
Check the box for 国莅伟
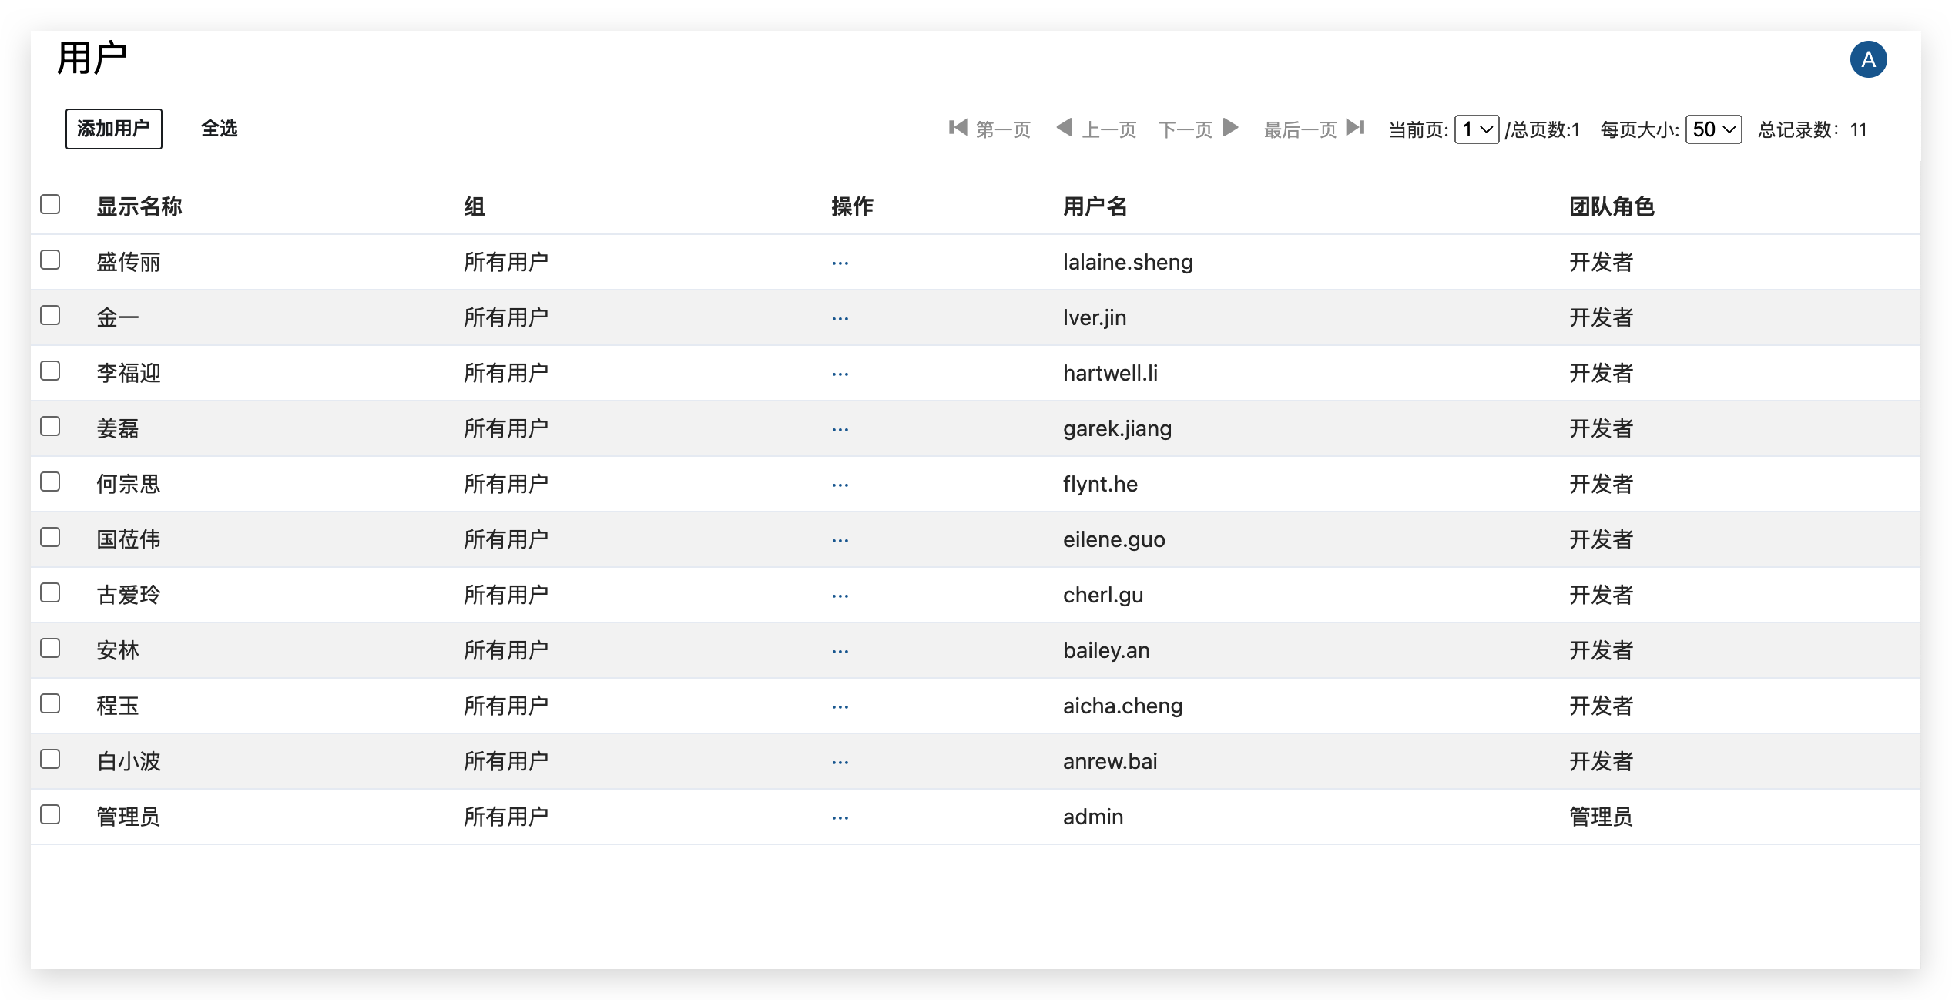click(x=50, y=537)
